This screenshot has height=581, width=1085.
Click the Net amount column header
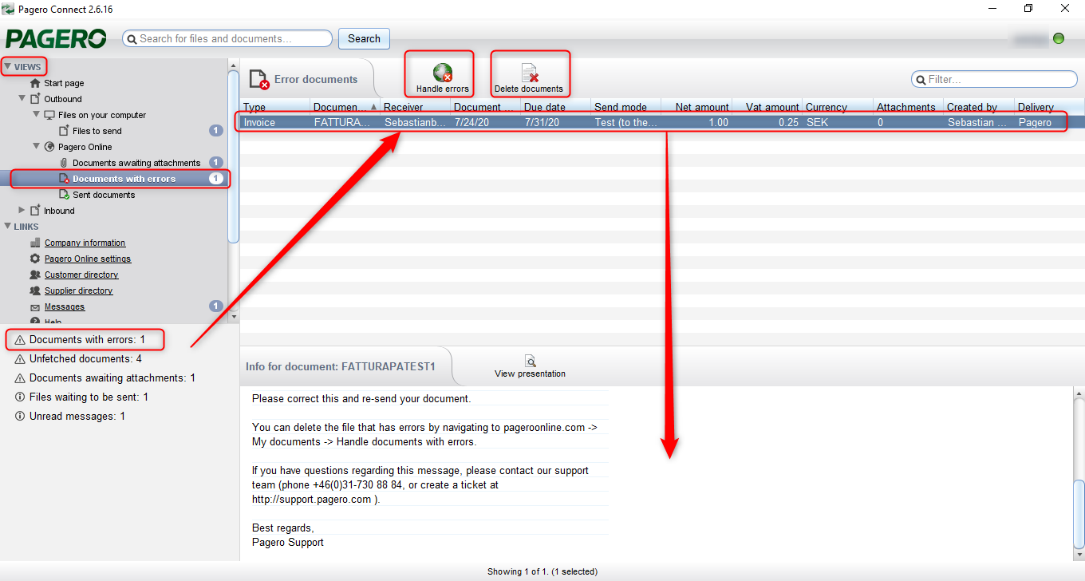pyautogui.click(x=696, y=107)
